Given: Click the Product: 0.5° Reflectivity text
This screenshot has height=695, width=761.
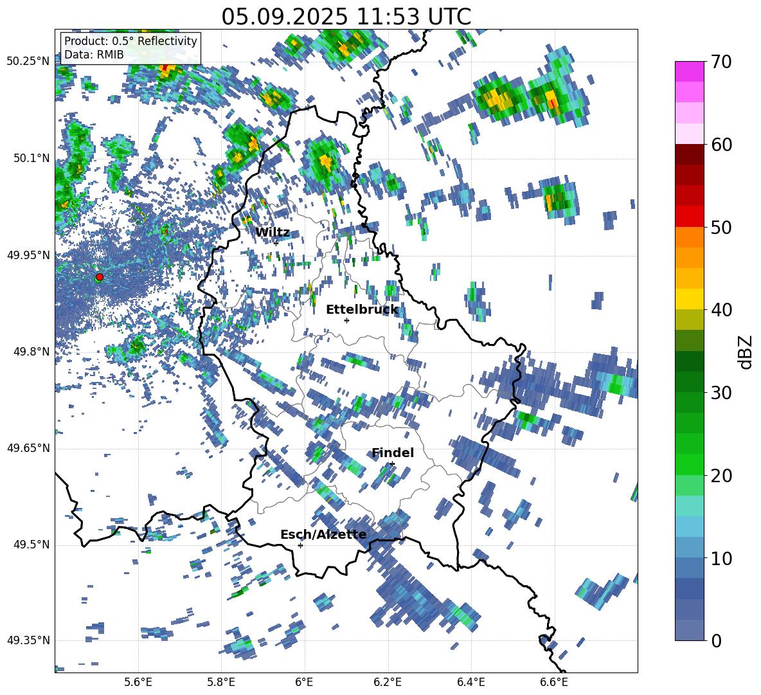Looking at the screenshot, I should coord(130,41).
